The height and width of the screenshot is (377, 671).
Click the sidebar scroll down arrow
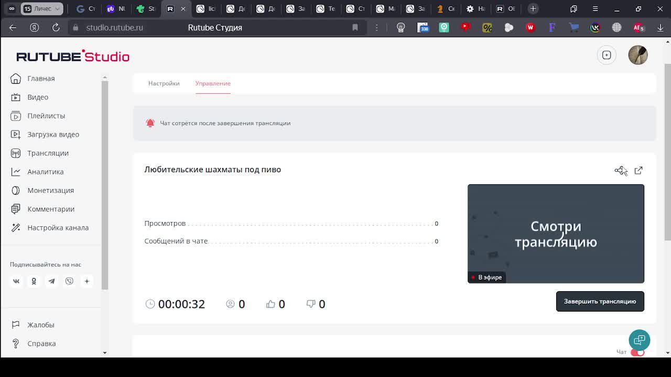104,353
